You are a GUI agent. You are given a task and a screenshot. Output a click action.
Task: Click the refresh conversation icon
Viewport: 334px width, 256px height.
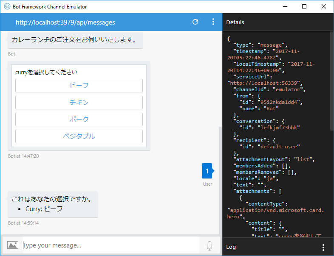pyautogui.click(x=195, y=22)
